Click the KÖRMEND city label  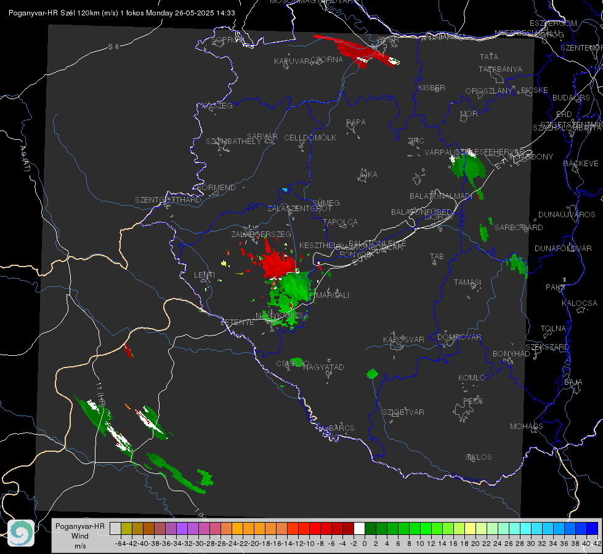tap(217, 188)
